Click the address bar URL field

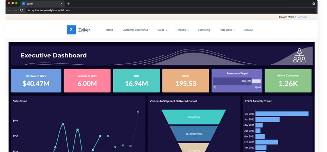pyautogui.click(x=171, y=10)
